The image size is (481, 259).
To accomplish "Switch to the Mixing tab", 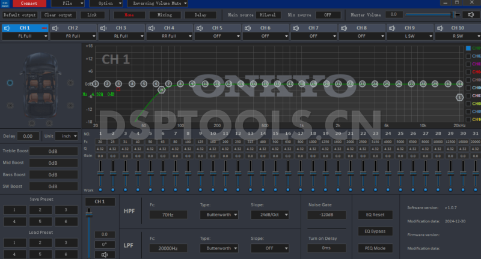I will click(x=160, y=14).
